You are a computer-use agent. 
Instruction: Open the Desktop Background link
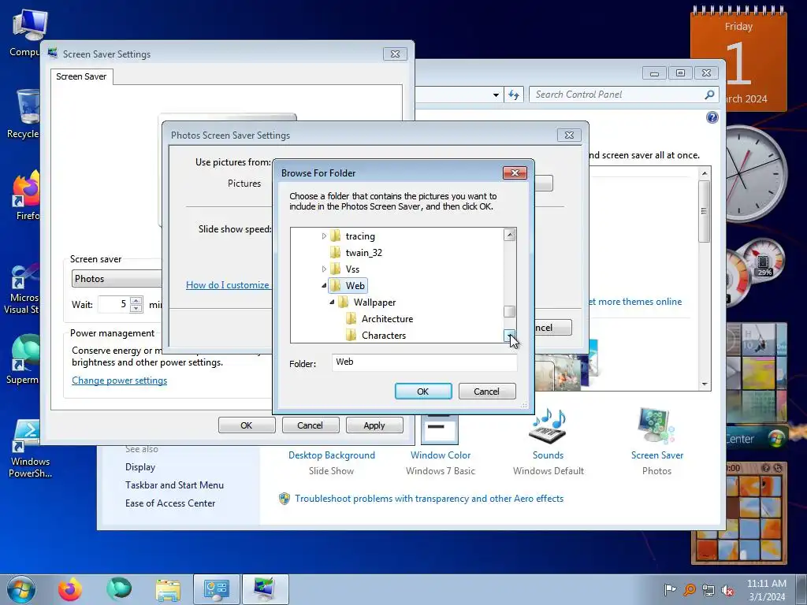(332, 455)
